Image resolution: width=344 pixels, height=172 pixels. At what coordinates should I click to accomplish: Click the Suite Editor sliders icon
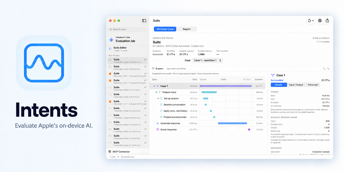(x=110, y=49)
